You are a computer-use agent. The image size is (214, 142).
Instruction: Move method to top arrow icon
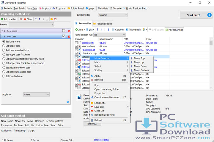click(x=36, y=19)
